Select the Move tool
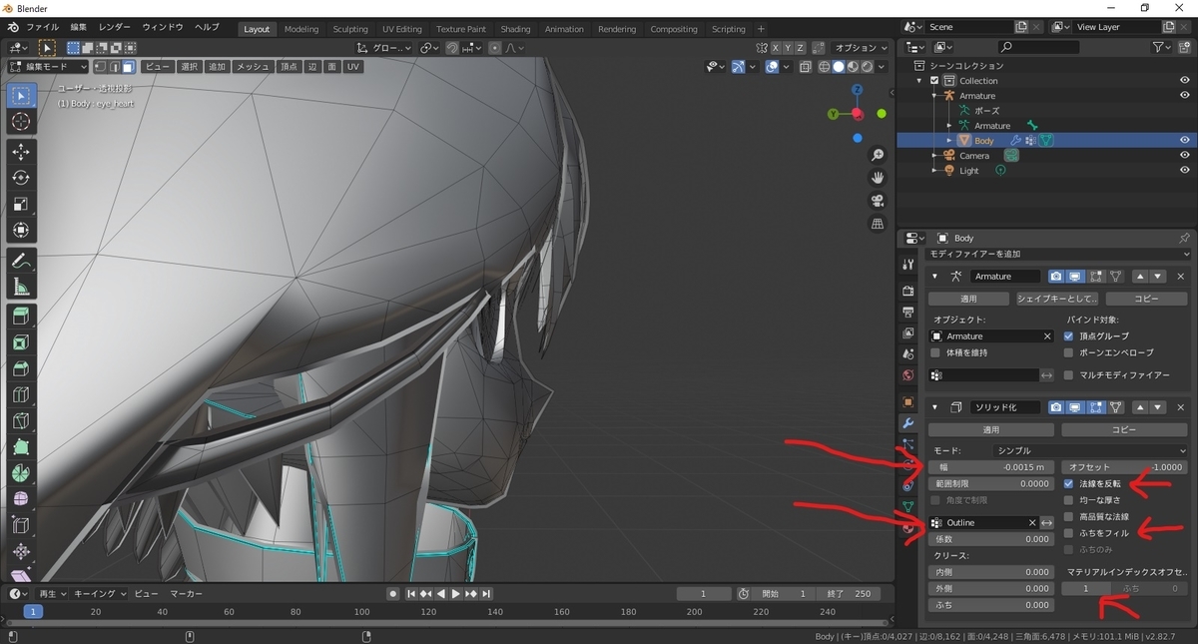The image size is (1198, 644). coord(21,152)
